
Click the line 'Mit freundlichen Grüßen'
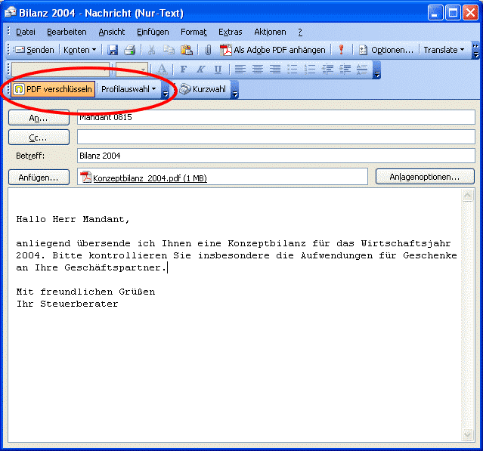coord(85,292)
